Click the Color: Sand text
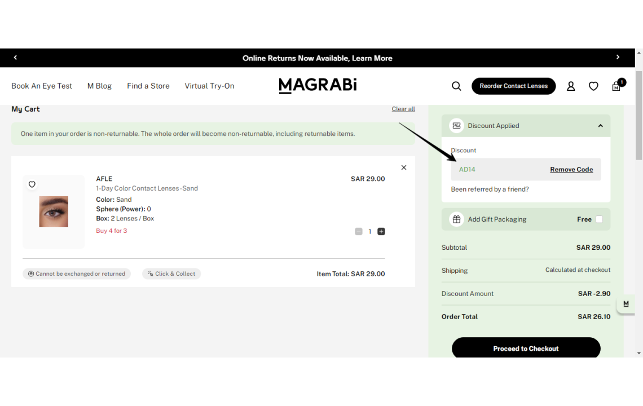 tap(114, 200)
